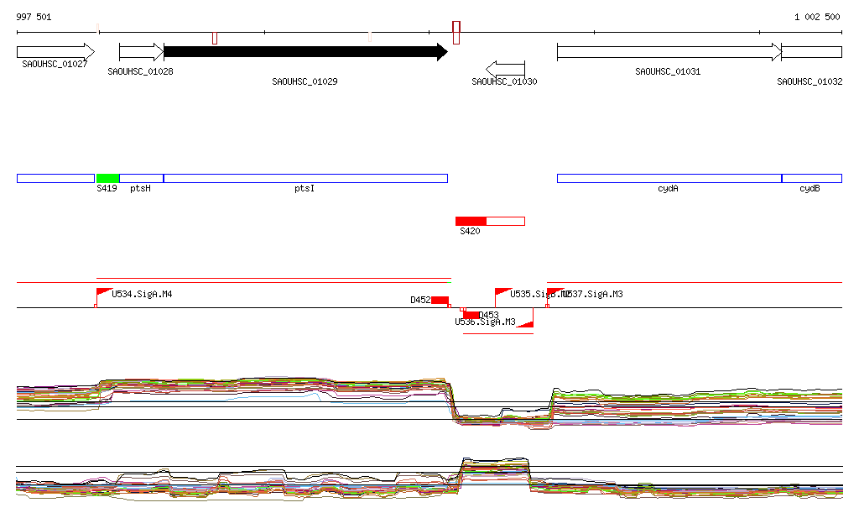Select the U536.SigA.M3 reverse-strand flag

(x=526, y=324)
